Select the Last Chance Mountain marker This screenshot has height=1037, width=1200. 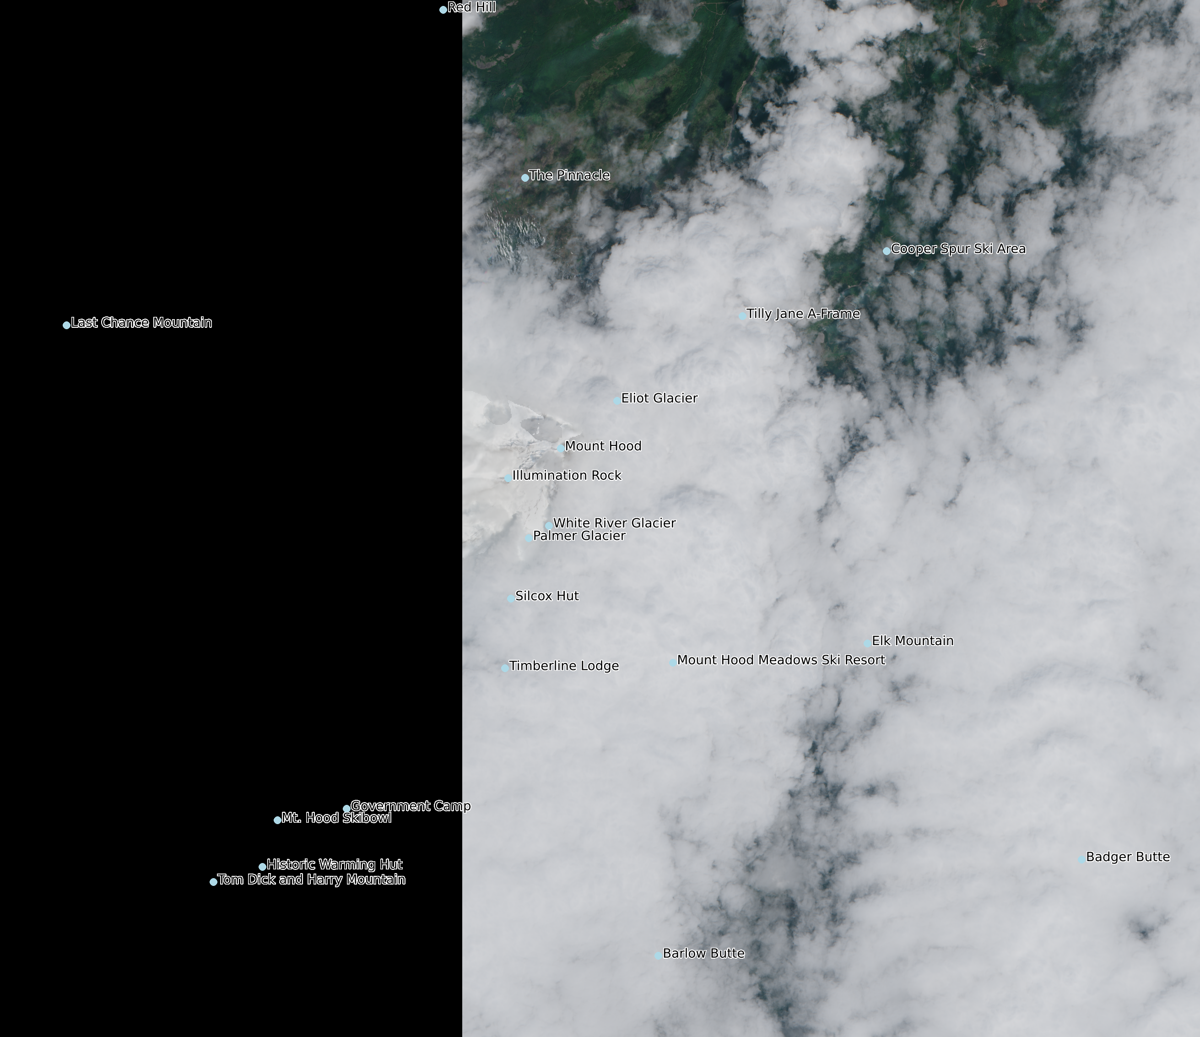(x=67, y=325)
